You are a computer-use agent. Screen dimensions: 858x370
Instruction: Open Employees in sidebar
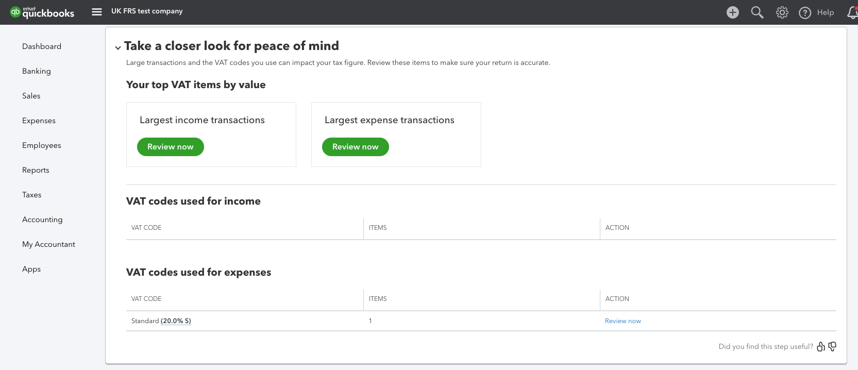42,145
